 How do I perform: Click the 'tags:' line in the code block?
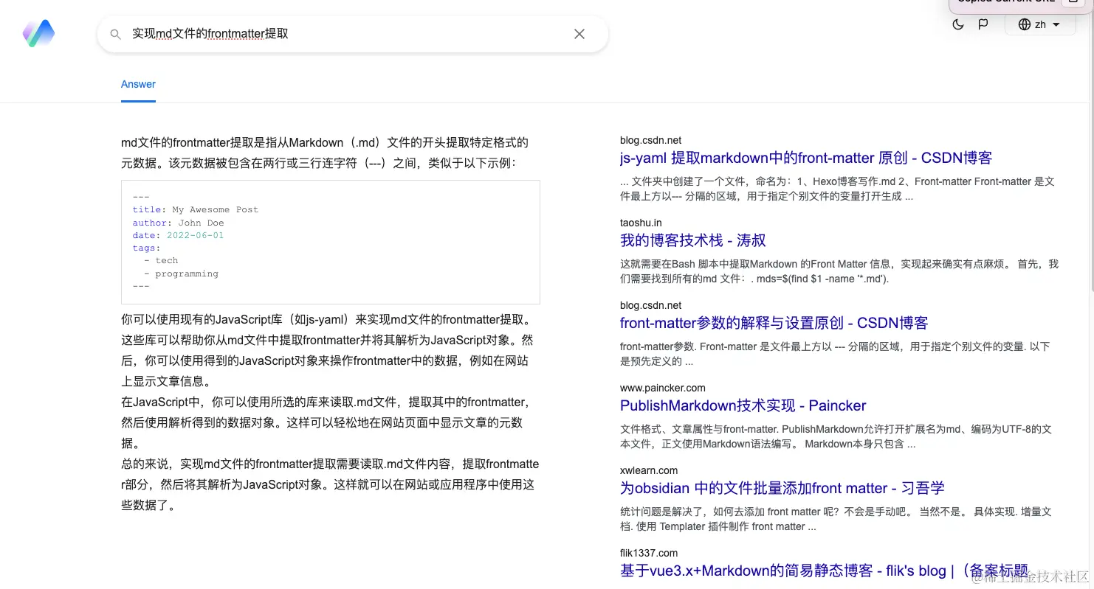tap(146, 248)
